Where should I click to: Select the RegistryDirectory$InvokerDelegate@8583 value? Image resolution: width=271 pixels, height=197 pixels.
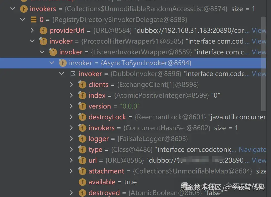point(119,20)
